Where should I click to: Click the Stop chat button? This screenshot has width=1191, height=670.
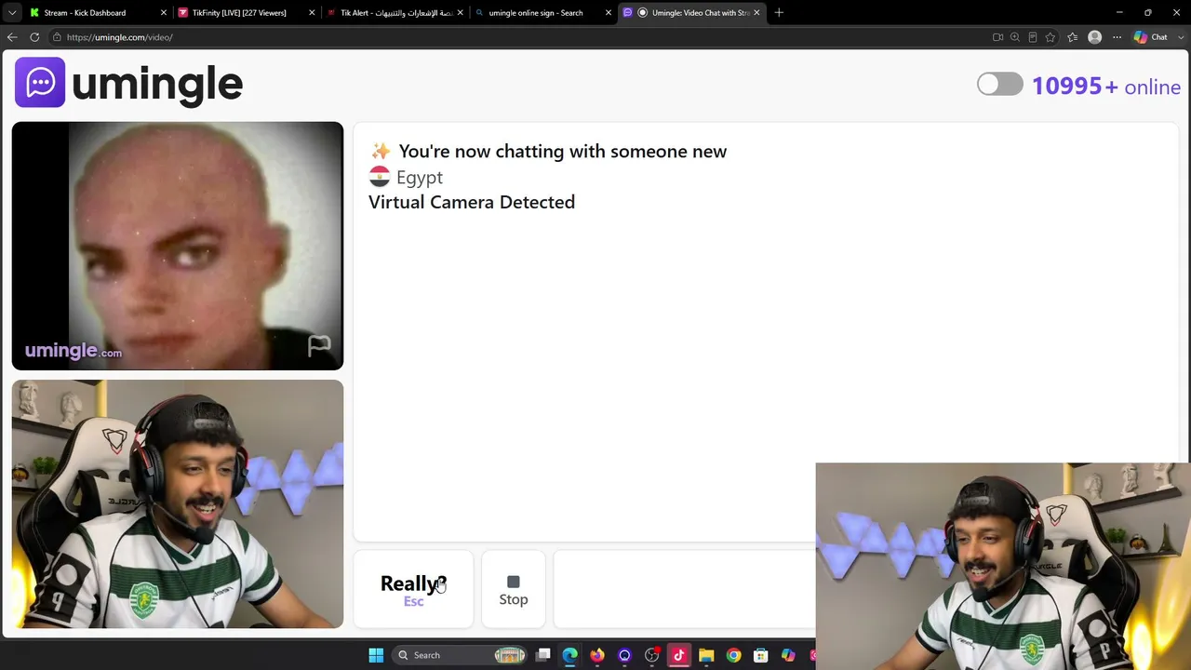(x=514, y=590)
